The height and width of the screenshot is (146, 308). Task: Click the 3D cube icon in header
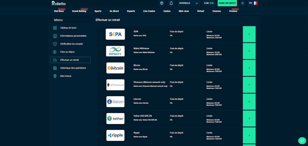[162, 3]
